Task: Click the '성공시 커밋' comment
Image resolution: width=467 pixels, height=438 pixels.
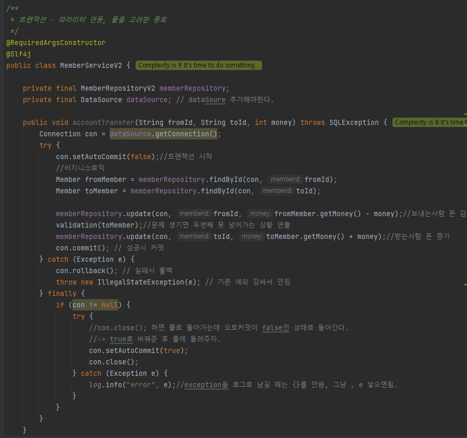Action: pyautogui.click(x=145, y=248)
